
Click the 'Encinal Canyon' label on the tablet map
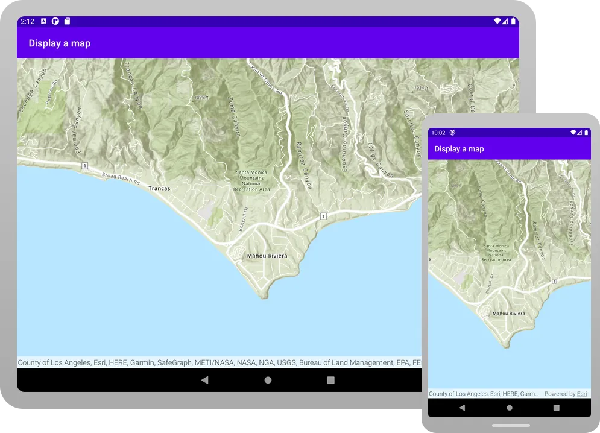76,130
